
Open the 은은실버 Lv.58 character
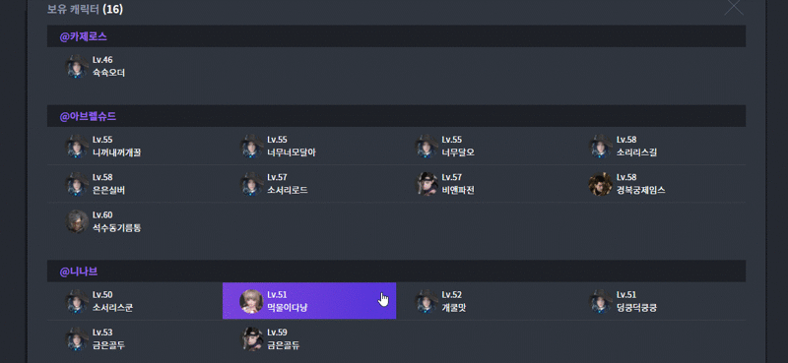[x=135, y=184]
